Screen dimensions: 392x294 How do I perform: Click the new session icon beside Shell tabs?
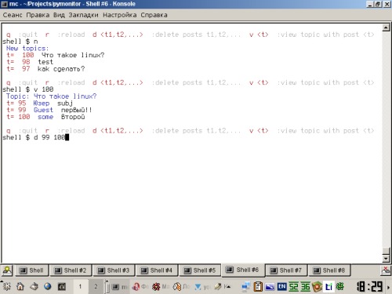[7, 270]
